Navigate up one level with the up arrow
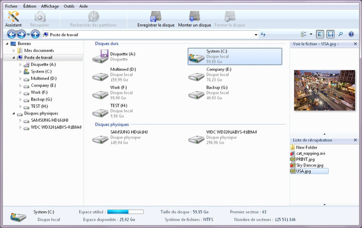The height and width of the screenshot is (228, 362). pyautogui.click(x=35, y=35)
